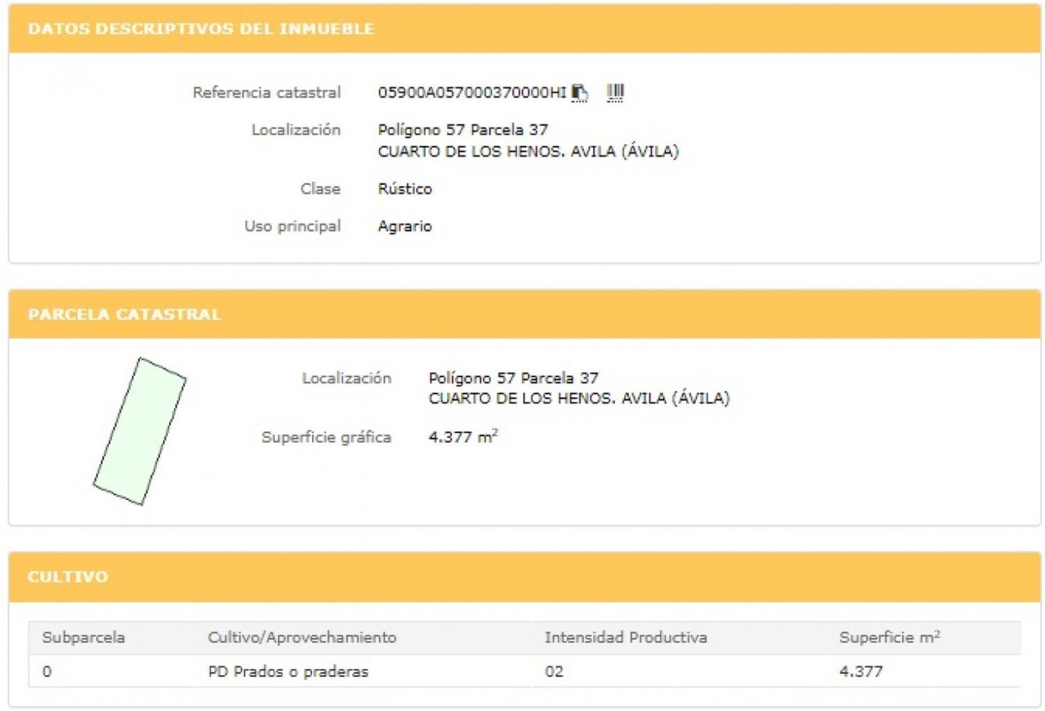Click the copy cadastral reference icon
Viewport: 1045px width, 711px height.
point(579,92)
